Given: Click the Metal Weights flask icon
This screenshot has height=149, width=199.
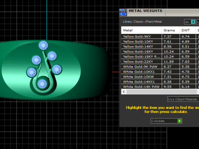Looking at the screenshot, I should [x=123, y=12].
